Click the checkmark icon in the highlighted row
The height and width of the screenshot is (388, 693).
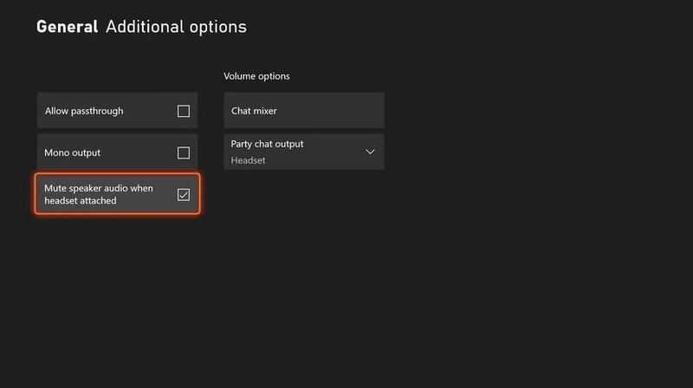click(183, 195)
